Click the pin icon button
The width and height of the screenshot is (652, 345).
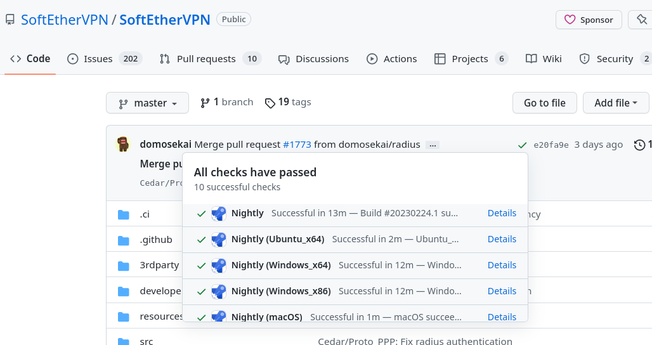click(642, 20)
